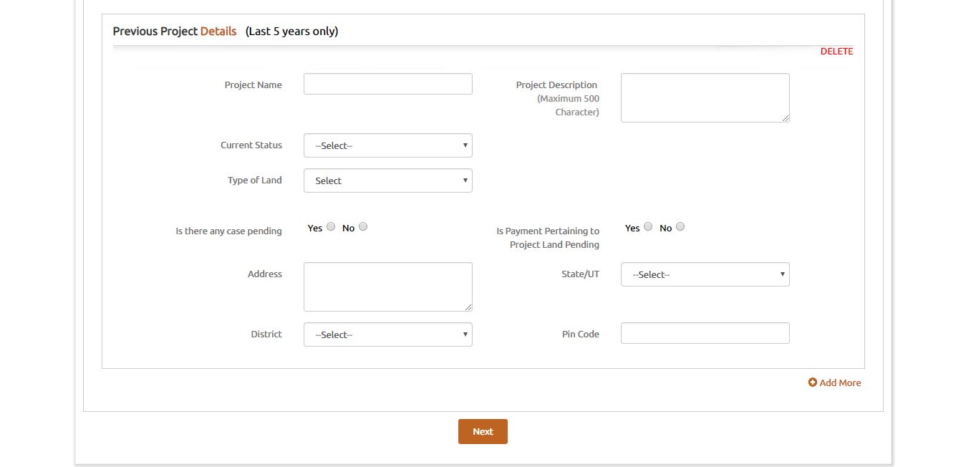The width and height of the screenshot is (961, 467).
Task: Click the Address text area
Action: (x=387, y=286)
